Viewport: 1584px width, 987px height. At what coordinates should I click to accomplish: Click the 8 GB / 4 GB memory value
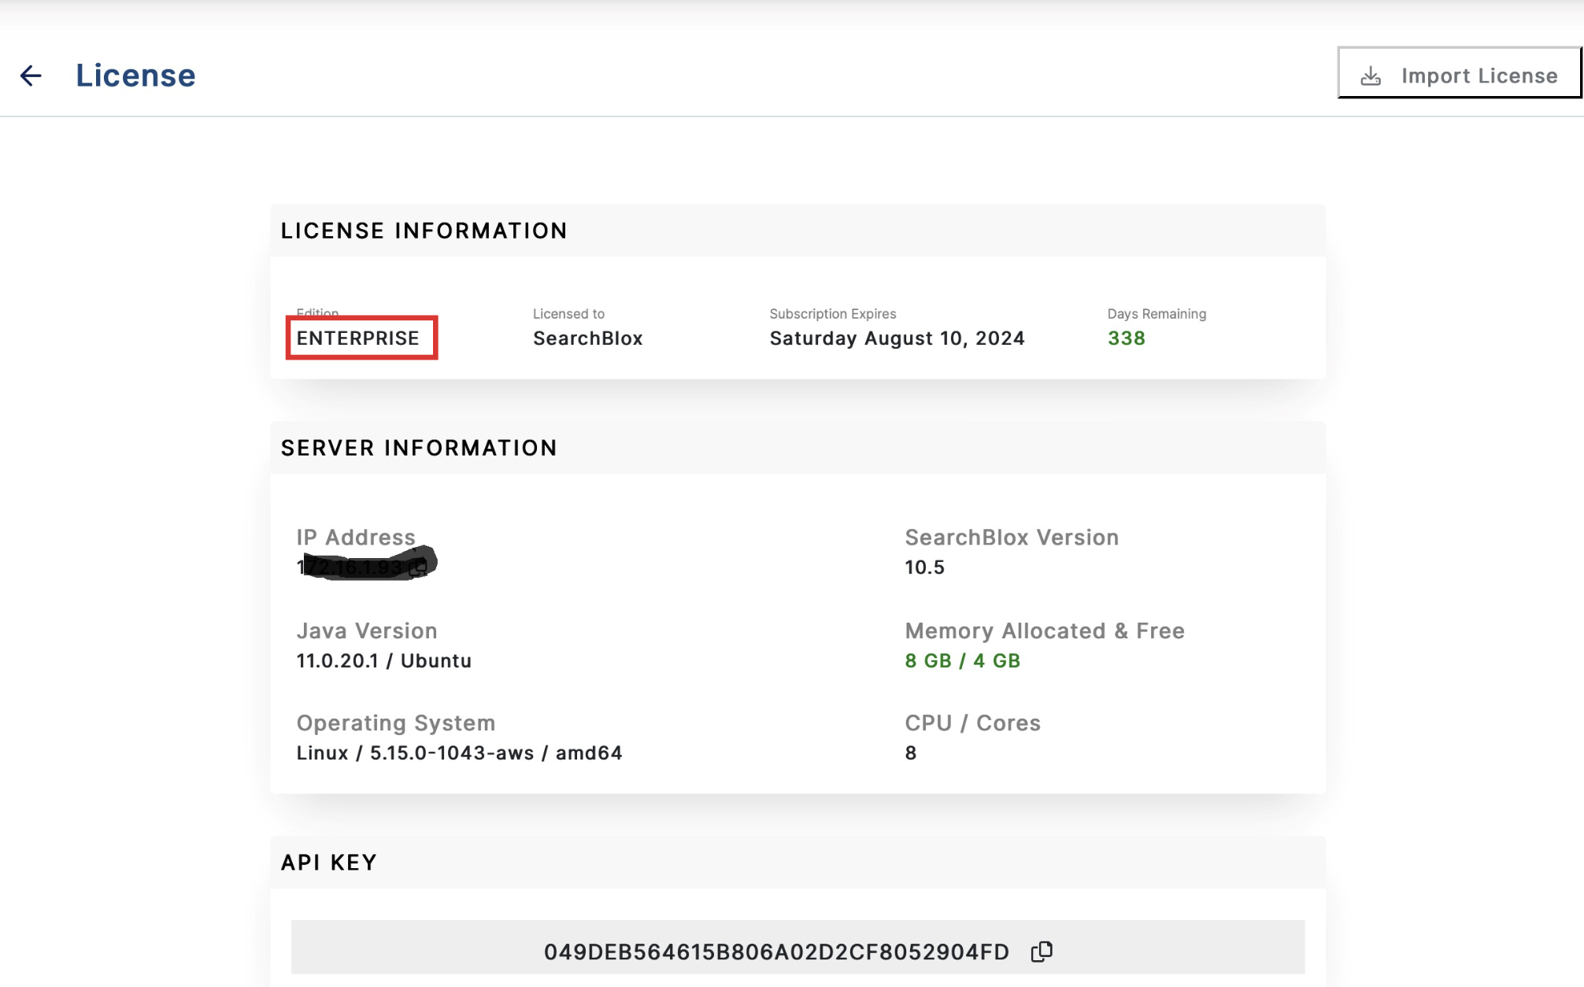[962, 661]
